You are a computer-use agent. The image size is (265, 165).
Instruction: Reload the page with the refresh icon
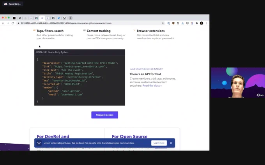pos(13,23)
